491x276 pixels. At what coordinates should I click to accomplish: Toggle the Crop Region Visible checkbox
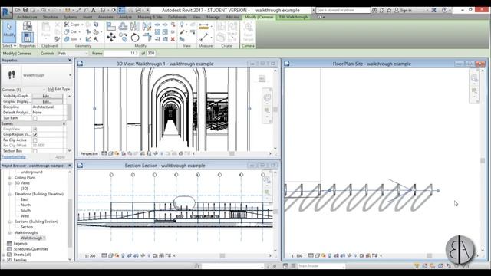point(35,135)
